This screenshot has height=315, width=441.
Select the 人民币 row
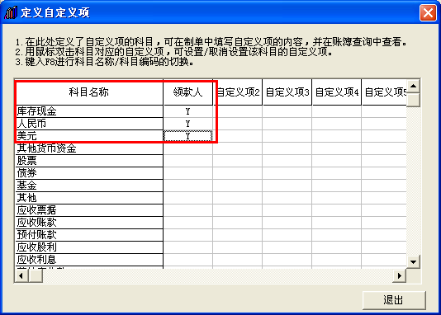point(89,124)
